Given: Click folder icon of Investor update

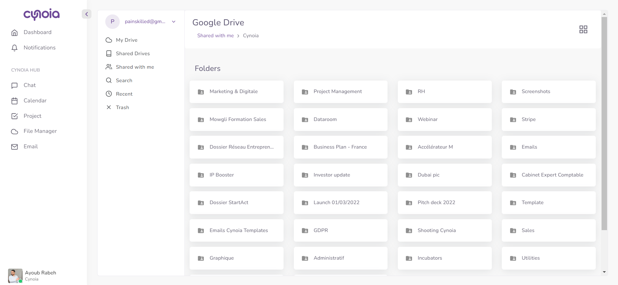Looking at the screenshot, I should (305, 175).
